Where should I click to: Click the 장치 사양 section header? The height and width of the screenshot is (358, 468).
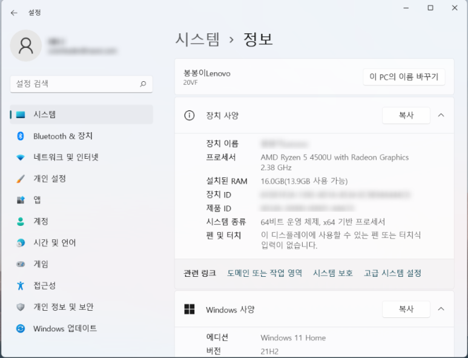[314, 115]
